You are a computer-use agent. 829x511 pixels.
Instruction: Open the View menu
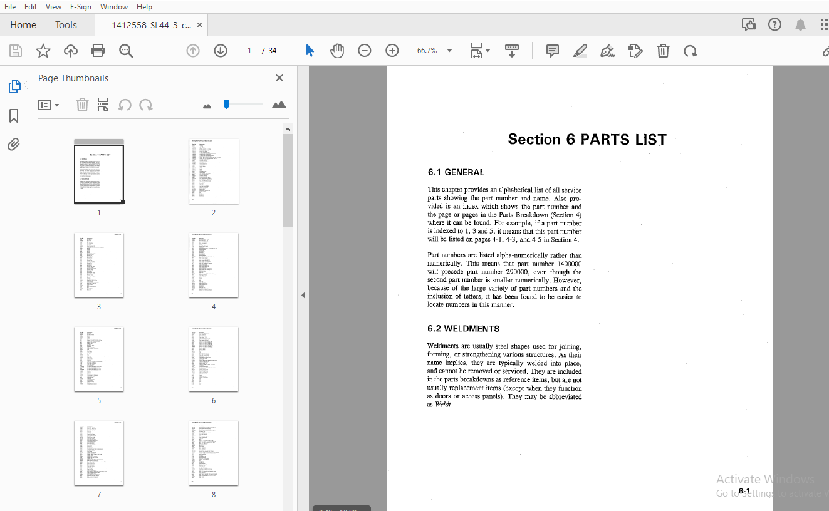(x=54, y=6)
